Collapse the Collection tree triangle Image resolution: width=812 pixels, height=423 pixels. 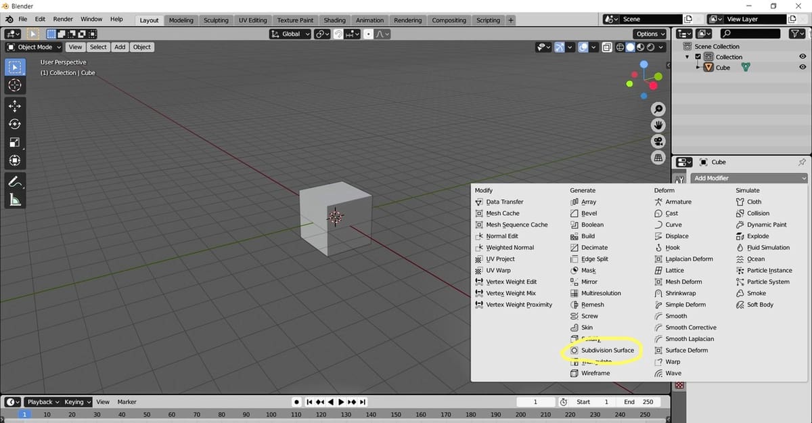[687, 57]
